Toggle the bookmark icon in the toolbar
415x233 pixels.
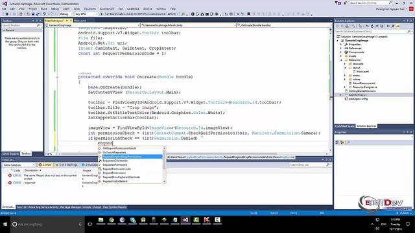point(248,14)
